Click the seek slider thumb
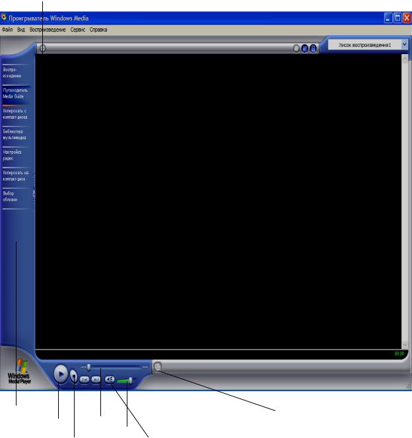 (88, 367)
